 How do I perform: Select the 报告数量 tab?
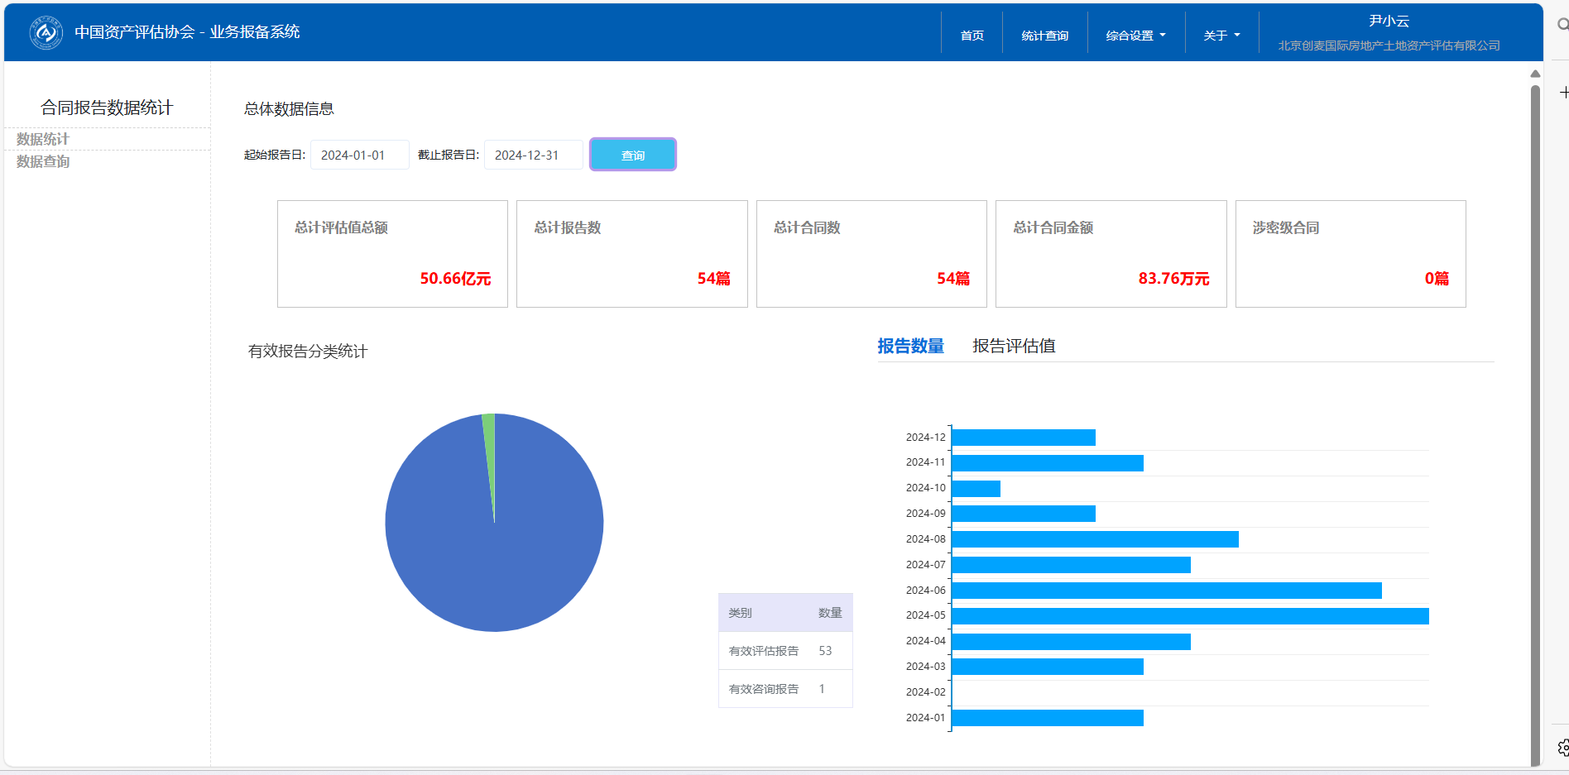point(910,346)
